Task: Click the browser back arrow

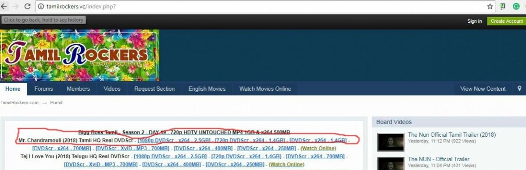Action: point(4,7)
